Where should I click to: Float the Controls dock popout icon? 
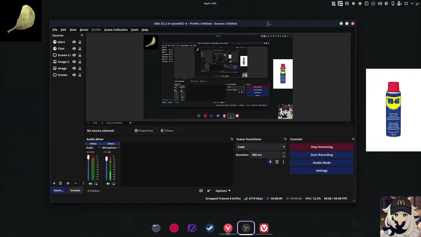pos(353,139)
